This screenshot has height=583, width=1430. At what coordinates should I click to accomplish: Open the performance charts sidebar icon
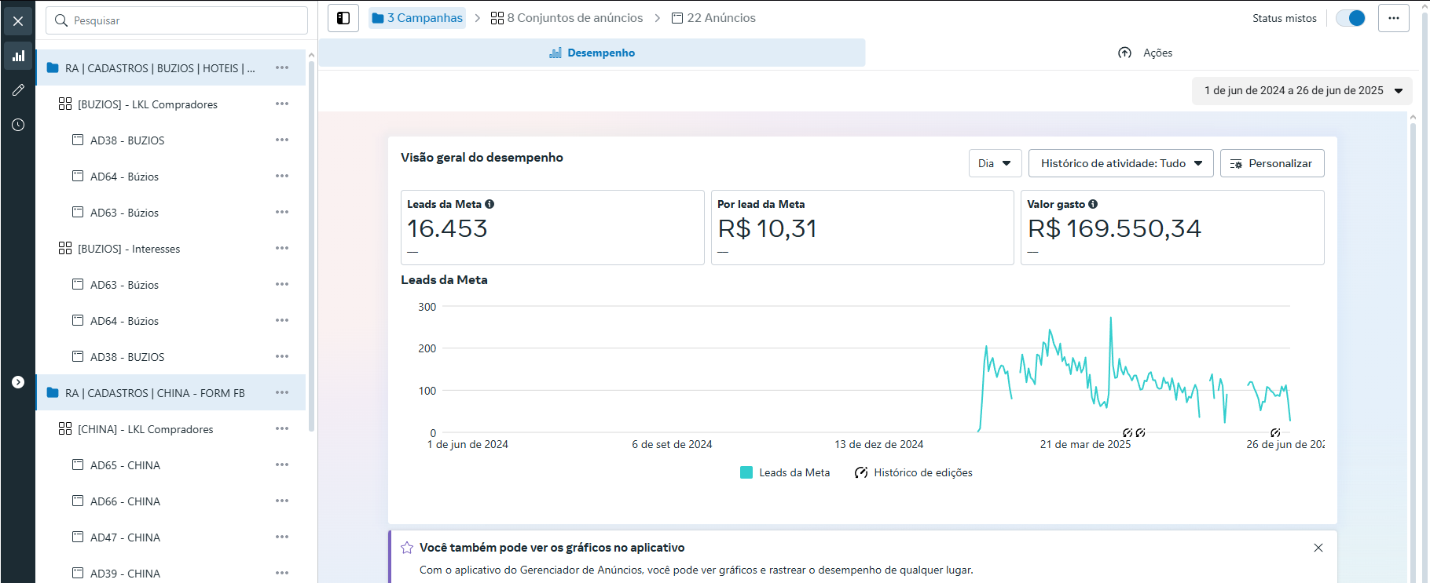[18, 56]
